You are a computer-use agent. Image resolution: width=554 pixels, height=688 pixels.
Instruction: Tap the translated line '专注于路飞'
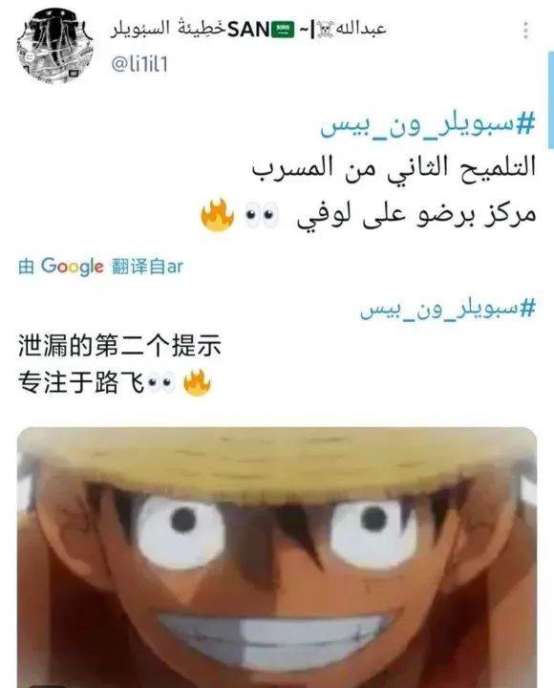(81, 382)
